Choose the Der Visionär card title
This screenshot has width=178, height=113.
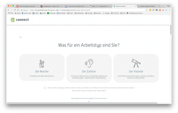(136, 71)
